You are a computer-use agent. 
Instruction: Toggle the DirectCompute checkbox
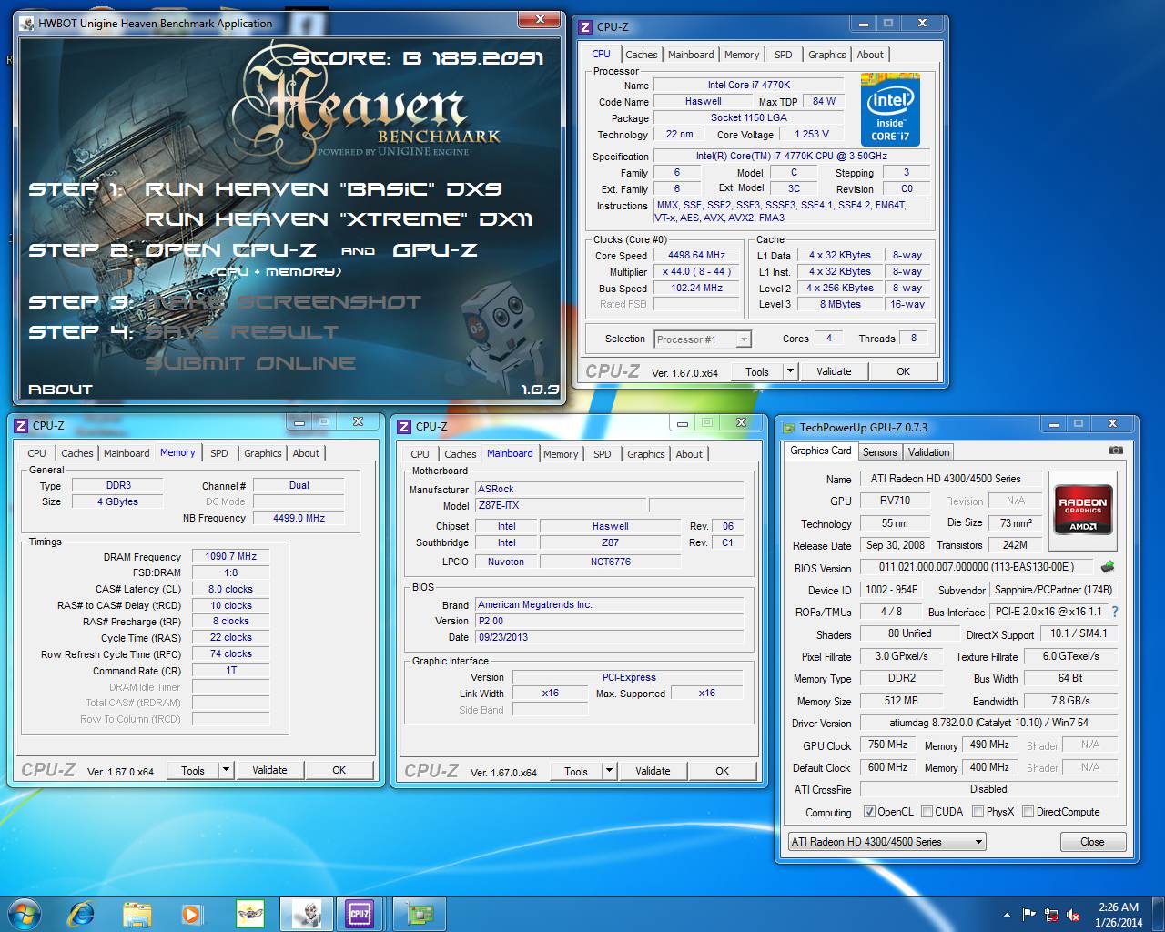1028,812
